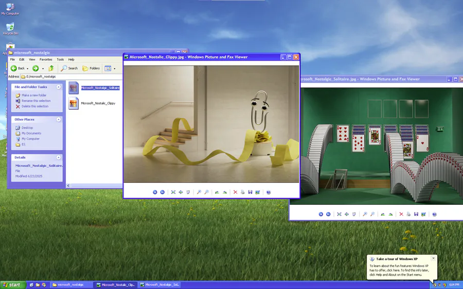The width and height of the screenshot is (463, 289).
Task: Zoom in on the Solitaire image
Action: 365,214
